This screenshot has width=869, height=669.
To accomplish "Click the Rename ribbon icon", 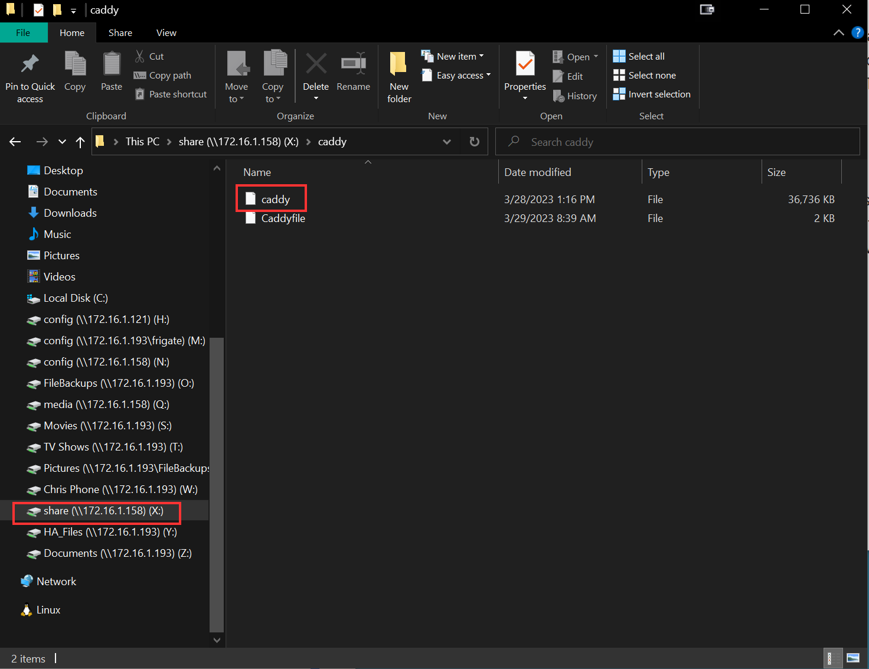I will [353, 65].
